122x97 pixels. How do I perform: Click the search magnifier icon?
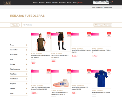point(95,3)
